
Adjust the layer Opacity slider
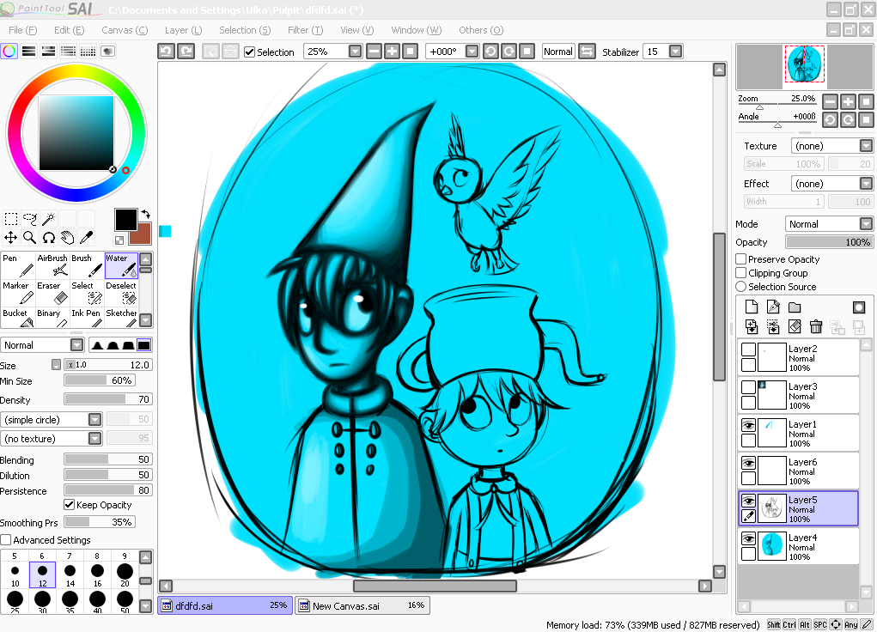click(x=829, y=242)
